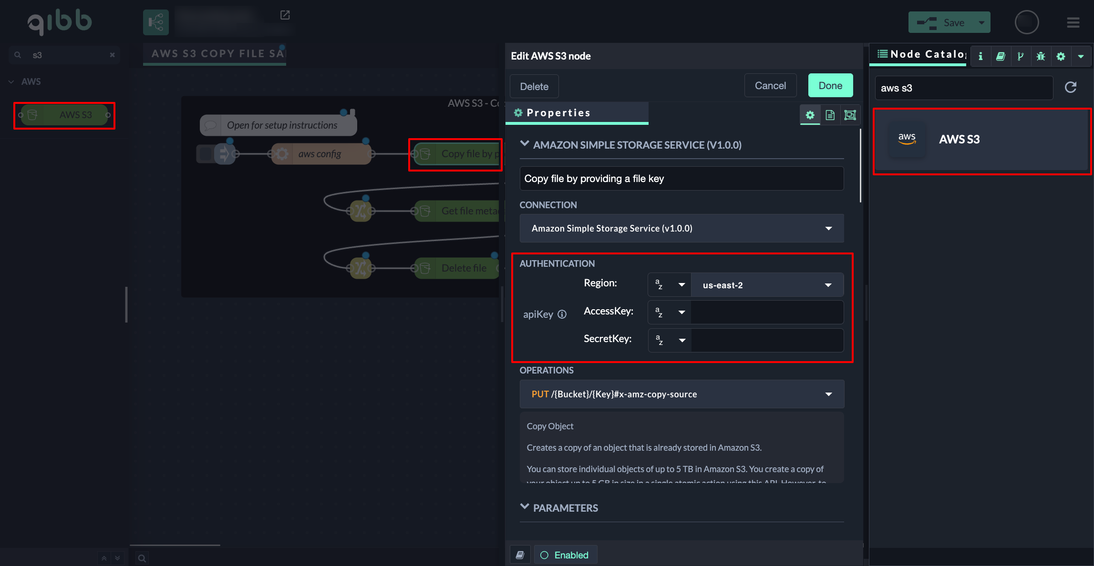Image resolution: width=1094 pixels, height=566 pixels.
Task: Toggle the inject node button on canvas
Action: (205, 154)
